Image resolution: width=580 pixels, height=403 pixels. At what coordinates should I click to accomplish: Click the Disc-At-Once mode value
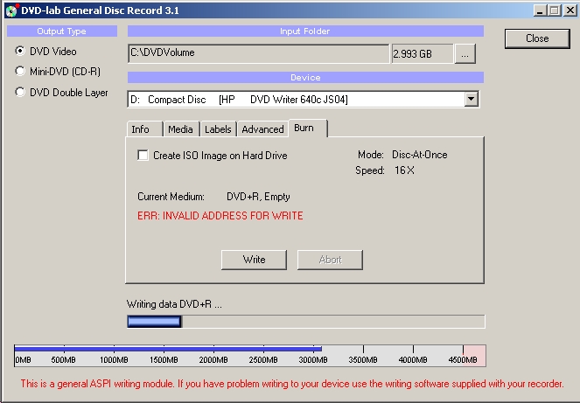pos(420,155)
